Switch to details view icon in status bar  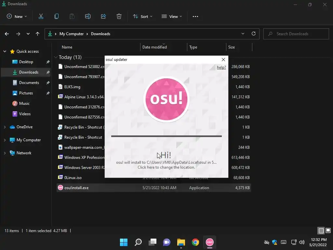tap(321, 230)
